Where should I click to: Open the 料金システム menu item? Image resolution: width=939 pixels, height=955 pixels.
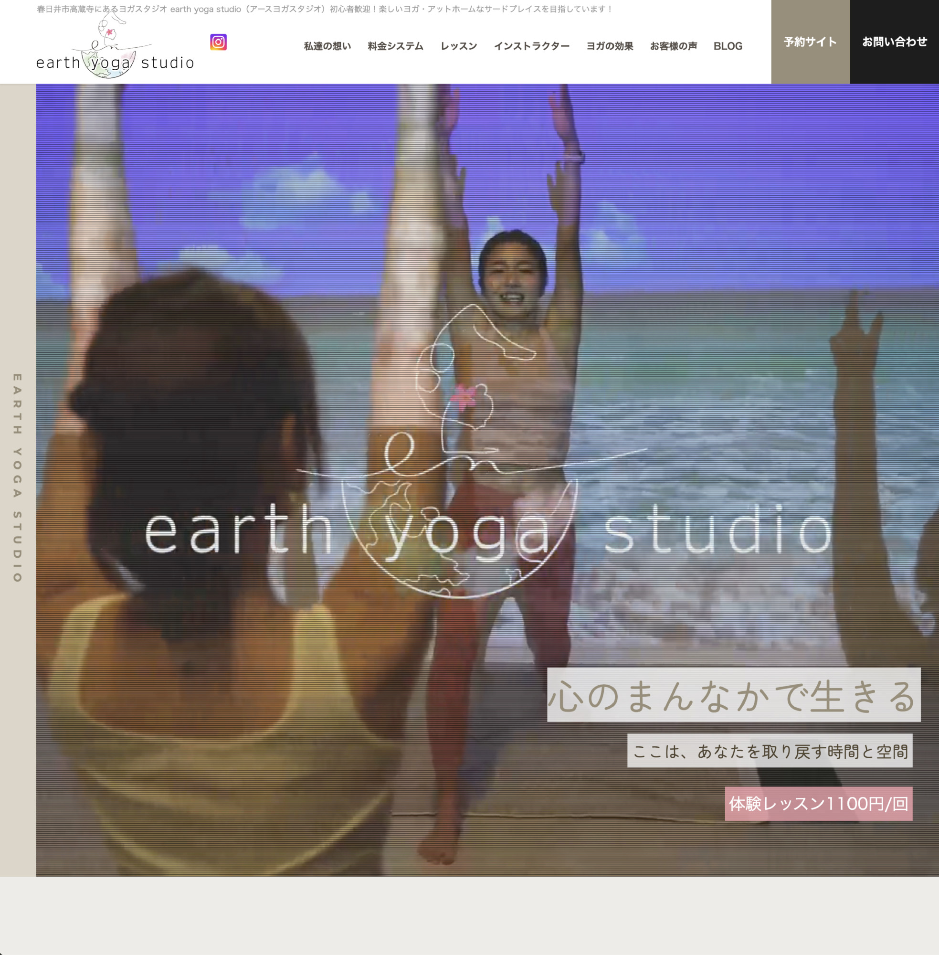click(x=395, y=46)
